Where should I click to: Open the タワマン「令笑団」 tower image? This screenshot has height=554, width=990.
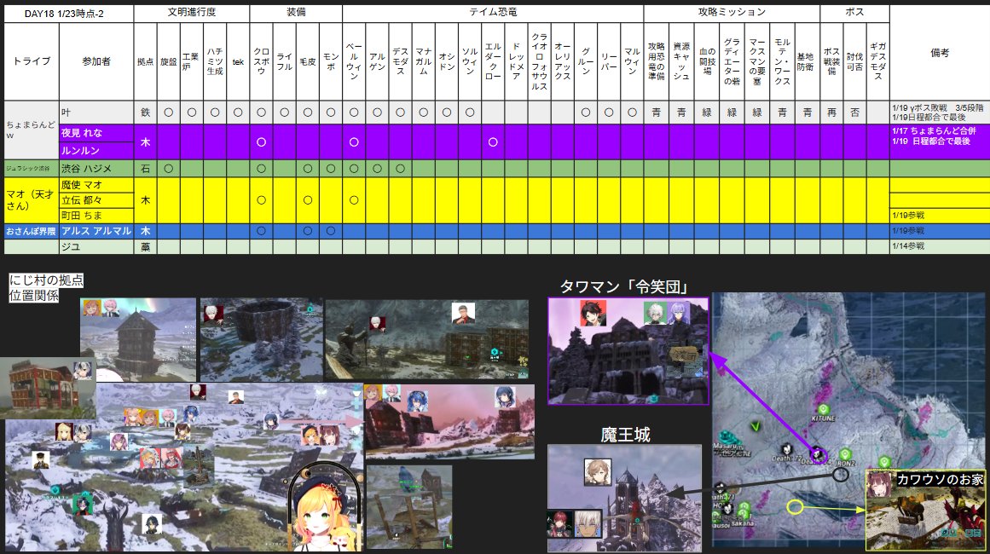[628, 351]
